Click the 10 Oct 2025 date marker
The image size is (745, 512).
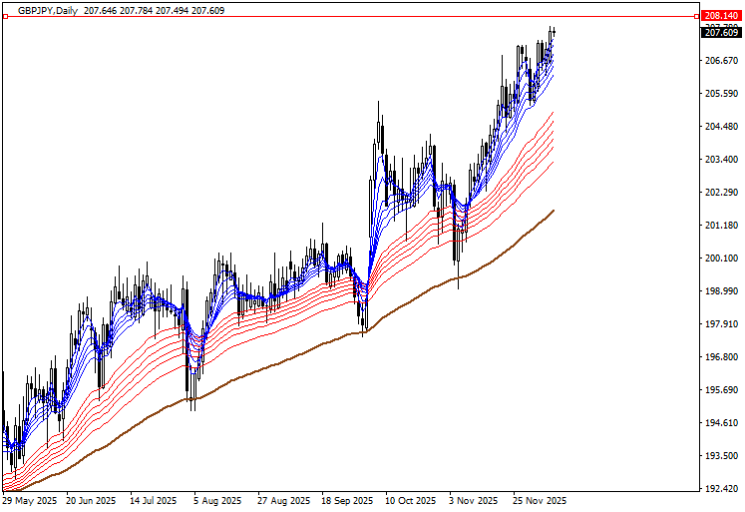tap(410, 500)
